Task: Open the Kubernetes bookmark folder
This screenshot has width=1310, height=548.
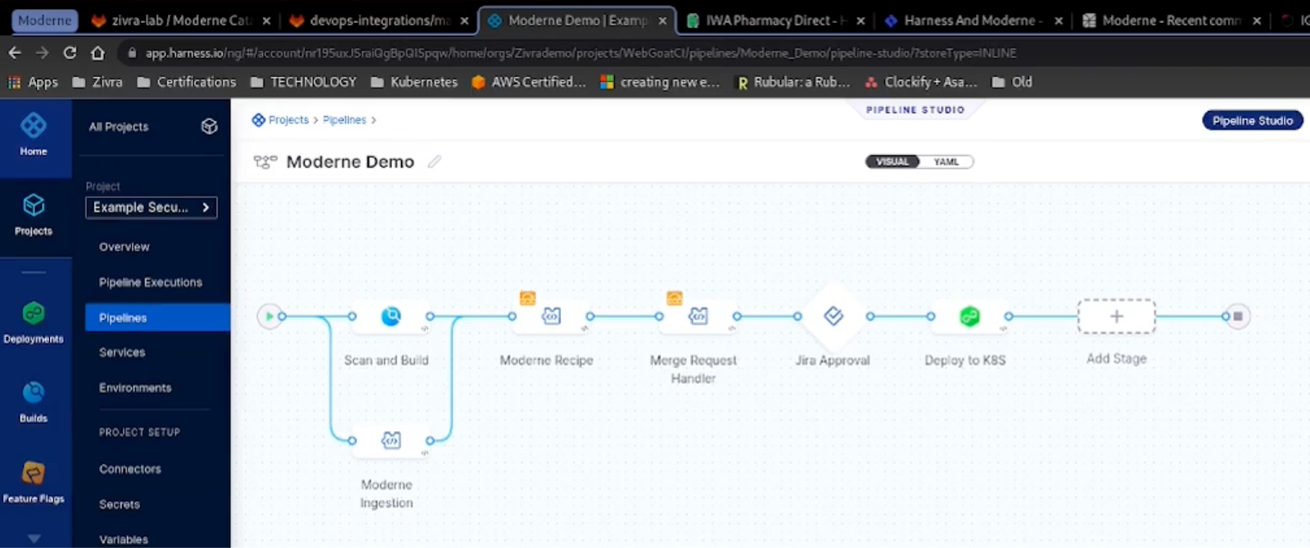Action: (x=414, y=82)
